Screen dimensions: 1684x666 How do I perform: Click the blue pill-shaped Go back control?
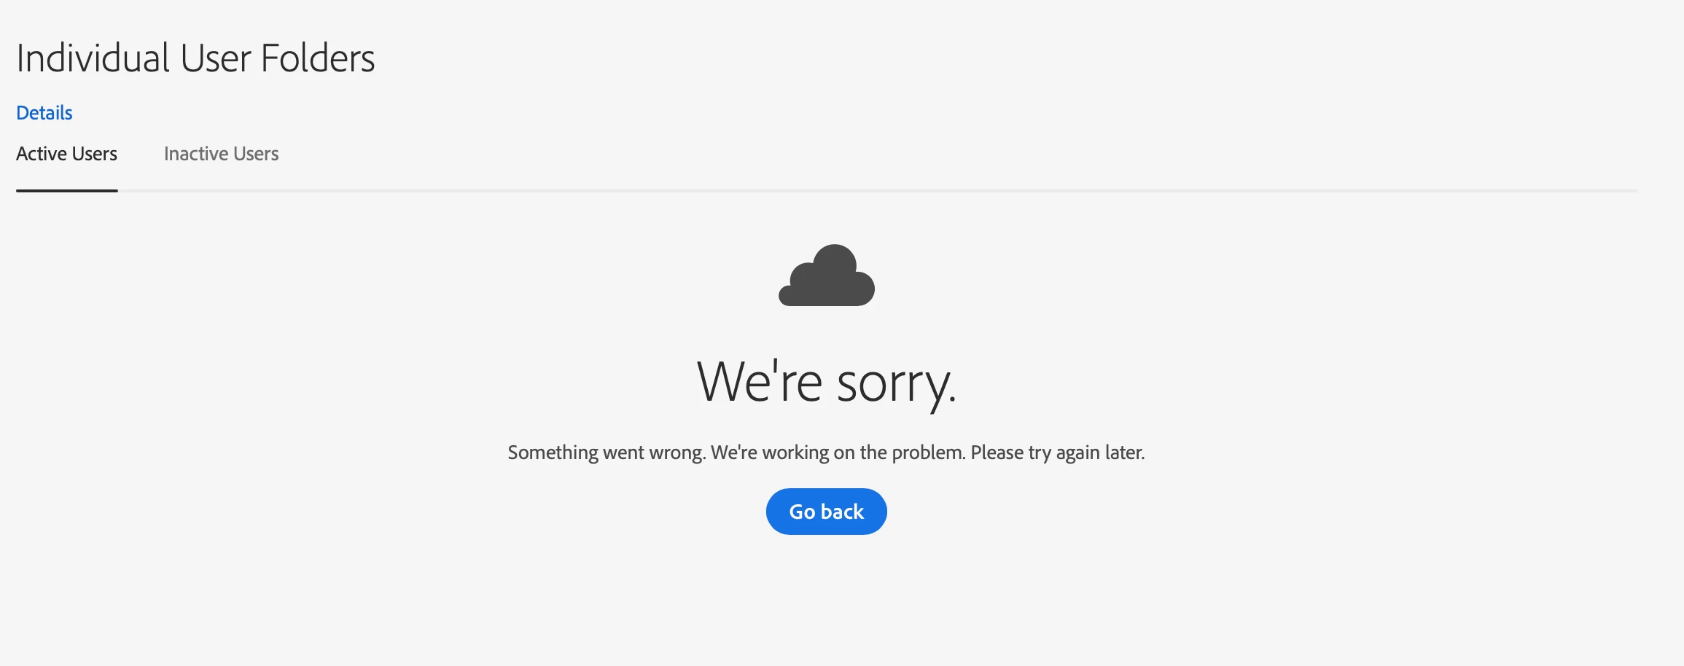pyautogui.click(x=827, y=512)
